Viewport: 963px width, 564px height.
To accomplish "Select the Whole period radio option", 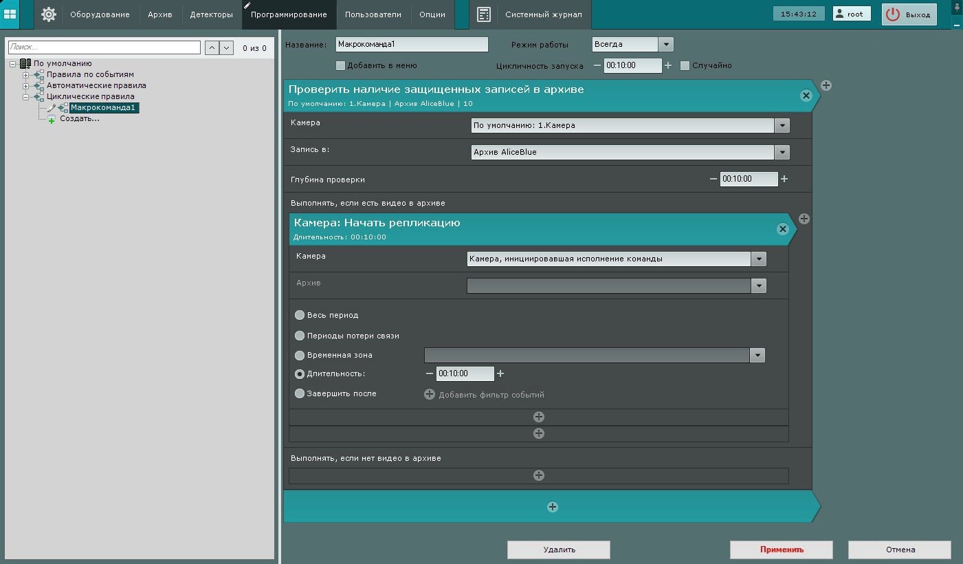I will (300, 315).
